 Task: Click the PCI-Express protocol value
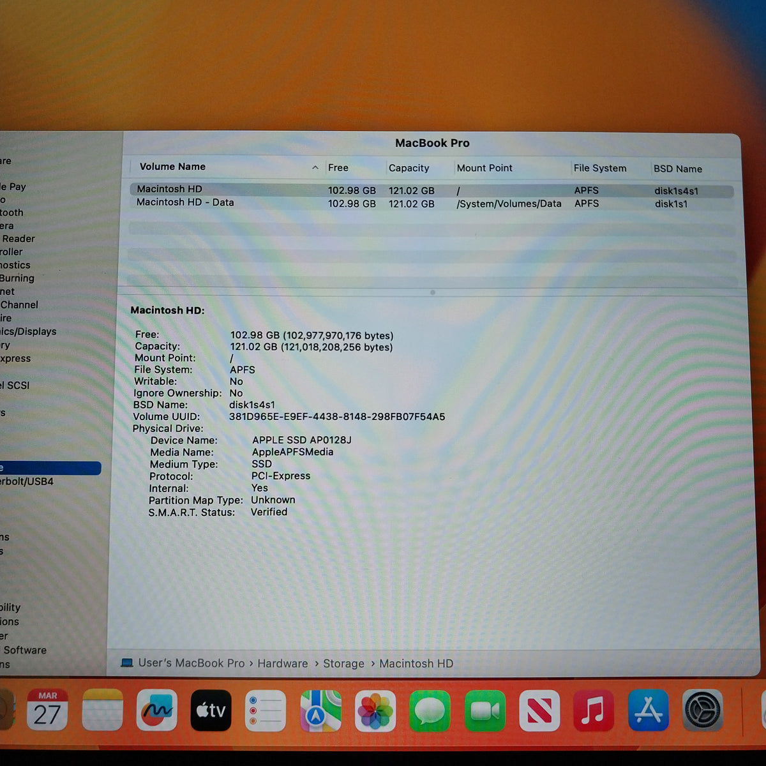[281, 476]
